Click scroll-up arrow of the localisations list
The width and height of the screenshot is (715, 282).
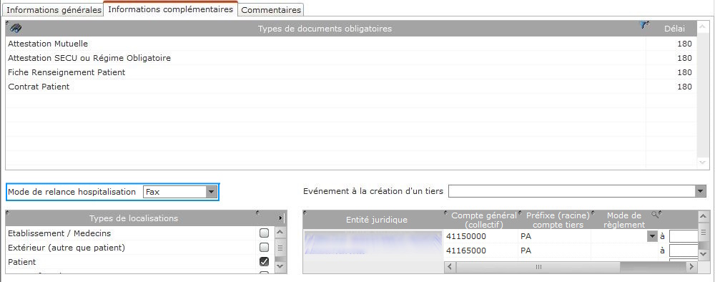click(x=280, y=233)
